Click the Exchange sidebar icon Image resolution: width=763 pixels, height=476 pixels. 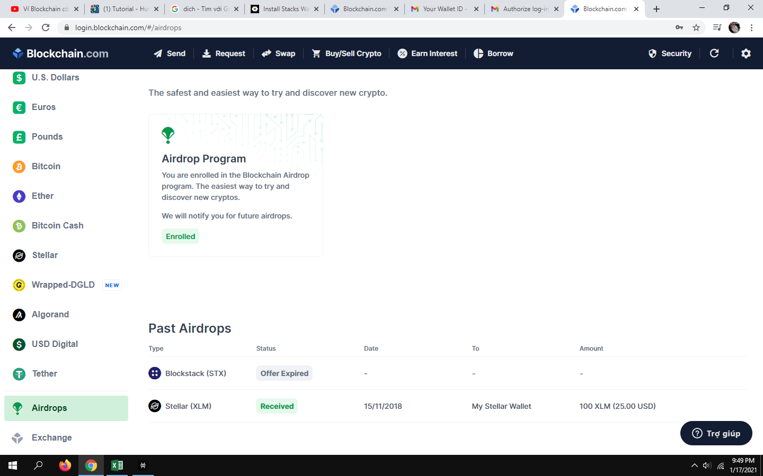[17, 438]
